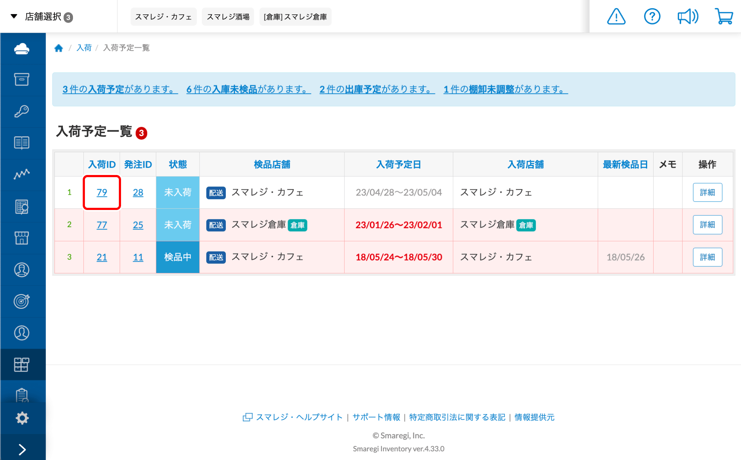Click the home icon in breadcrumb
741x460 pixels.
coord(59,48)
